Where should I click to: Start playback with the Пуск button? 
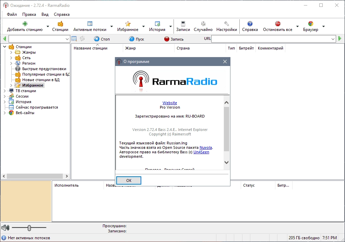click(136, 39)
